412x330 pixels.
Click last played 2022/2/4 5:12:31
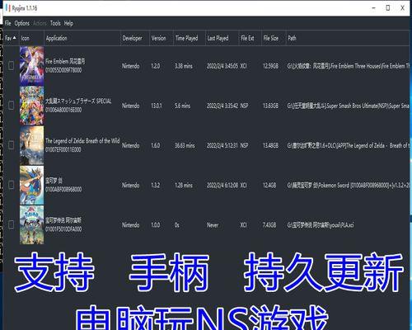(222, 145)
